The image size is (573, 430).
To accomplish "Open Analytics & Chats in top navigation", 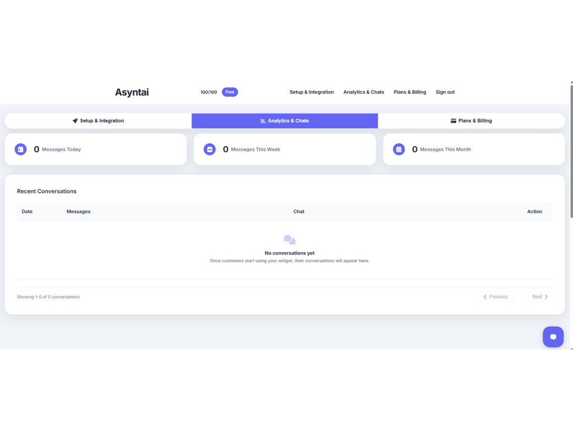I will tap(363, 92).
